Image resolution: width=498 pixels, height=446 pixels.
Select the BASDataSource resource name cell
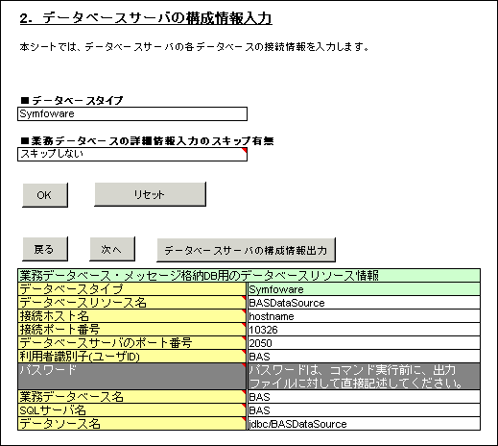[x=364, y=303]
